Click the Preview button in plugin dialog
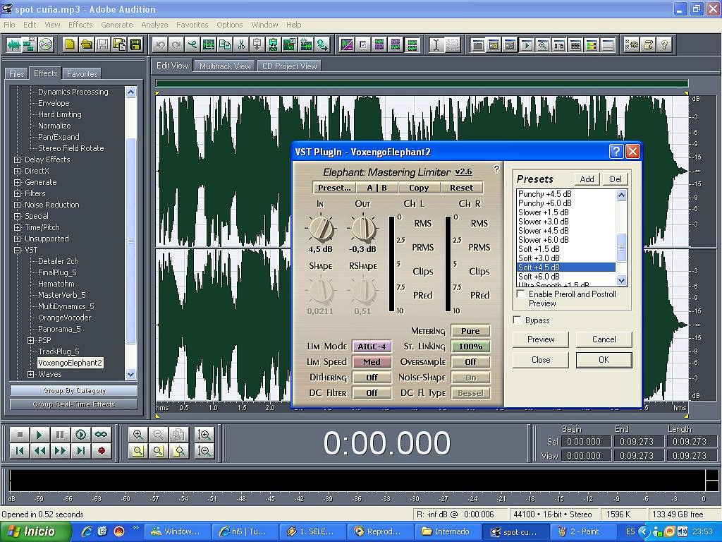 [x=541, y=339]
